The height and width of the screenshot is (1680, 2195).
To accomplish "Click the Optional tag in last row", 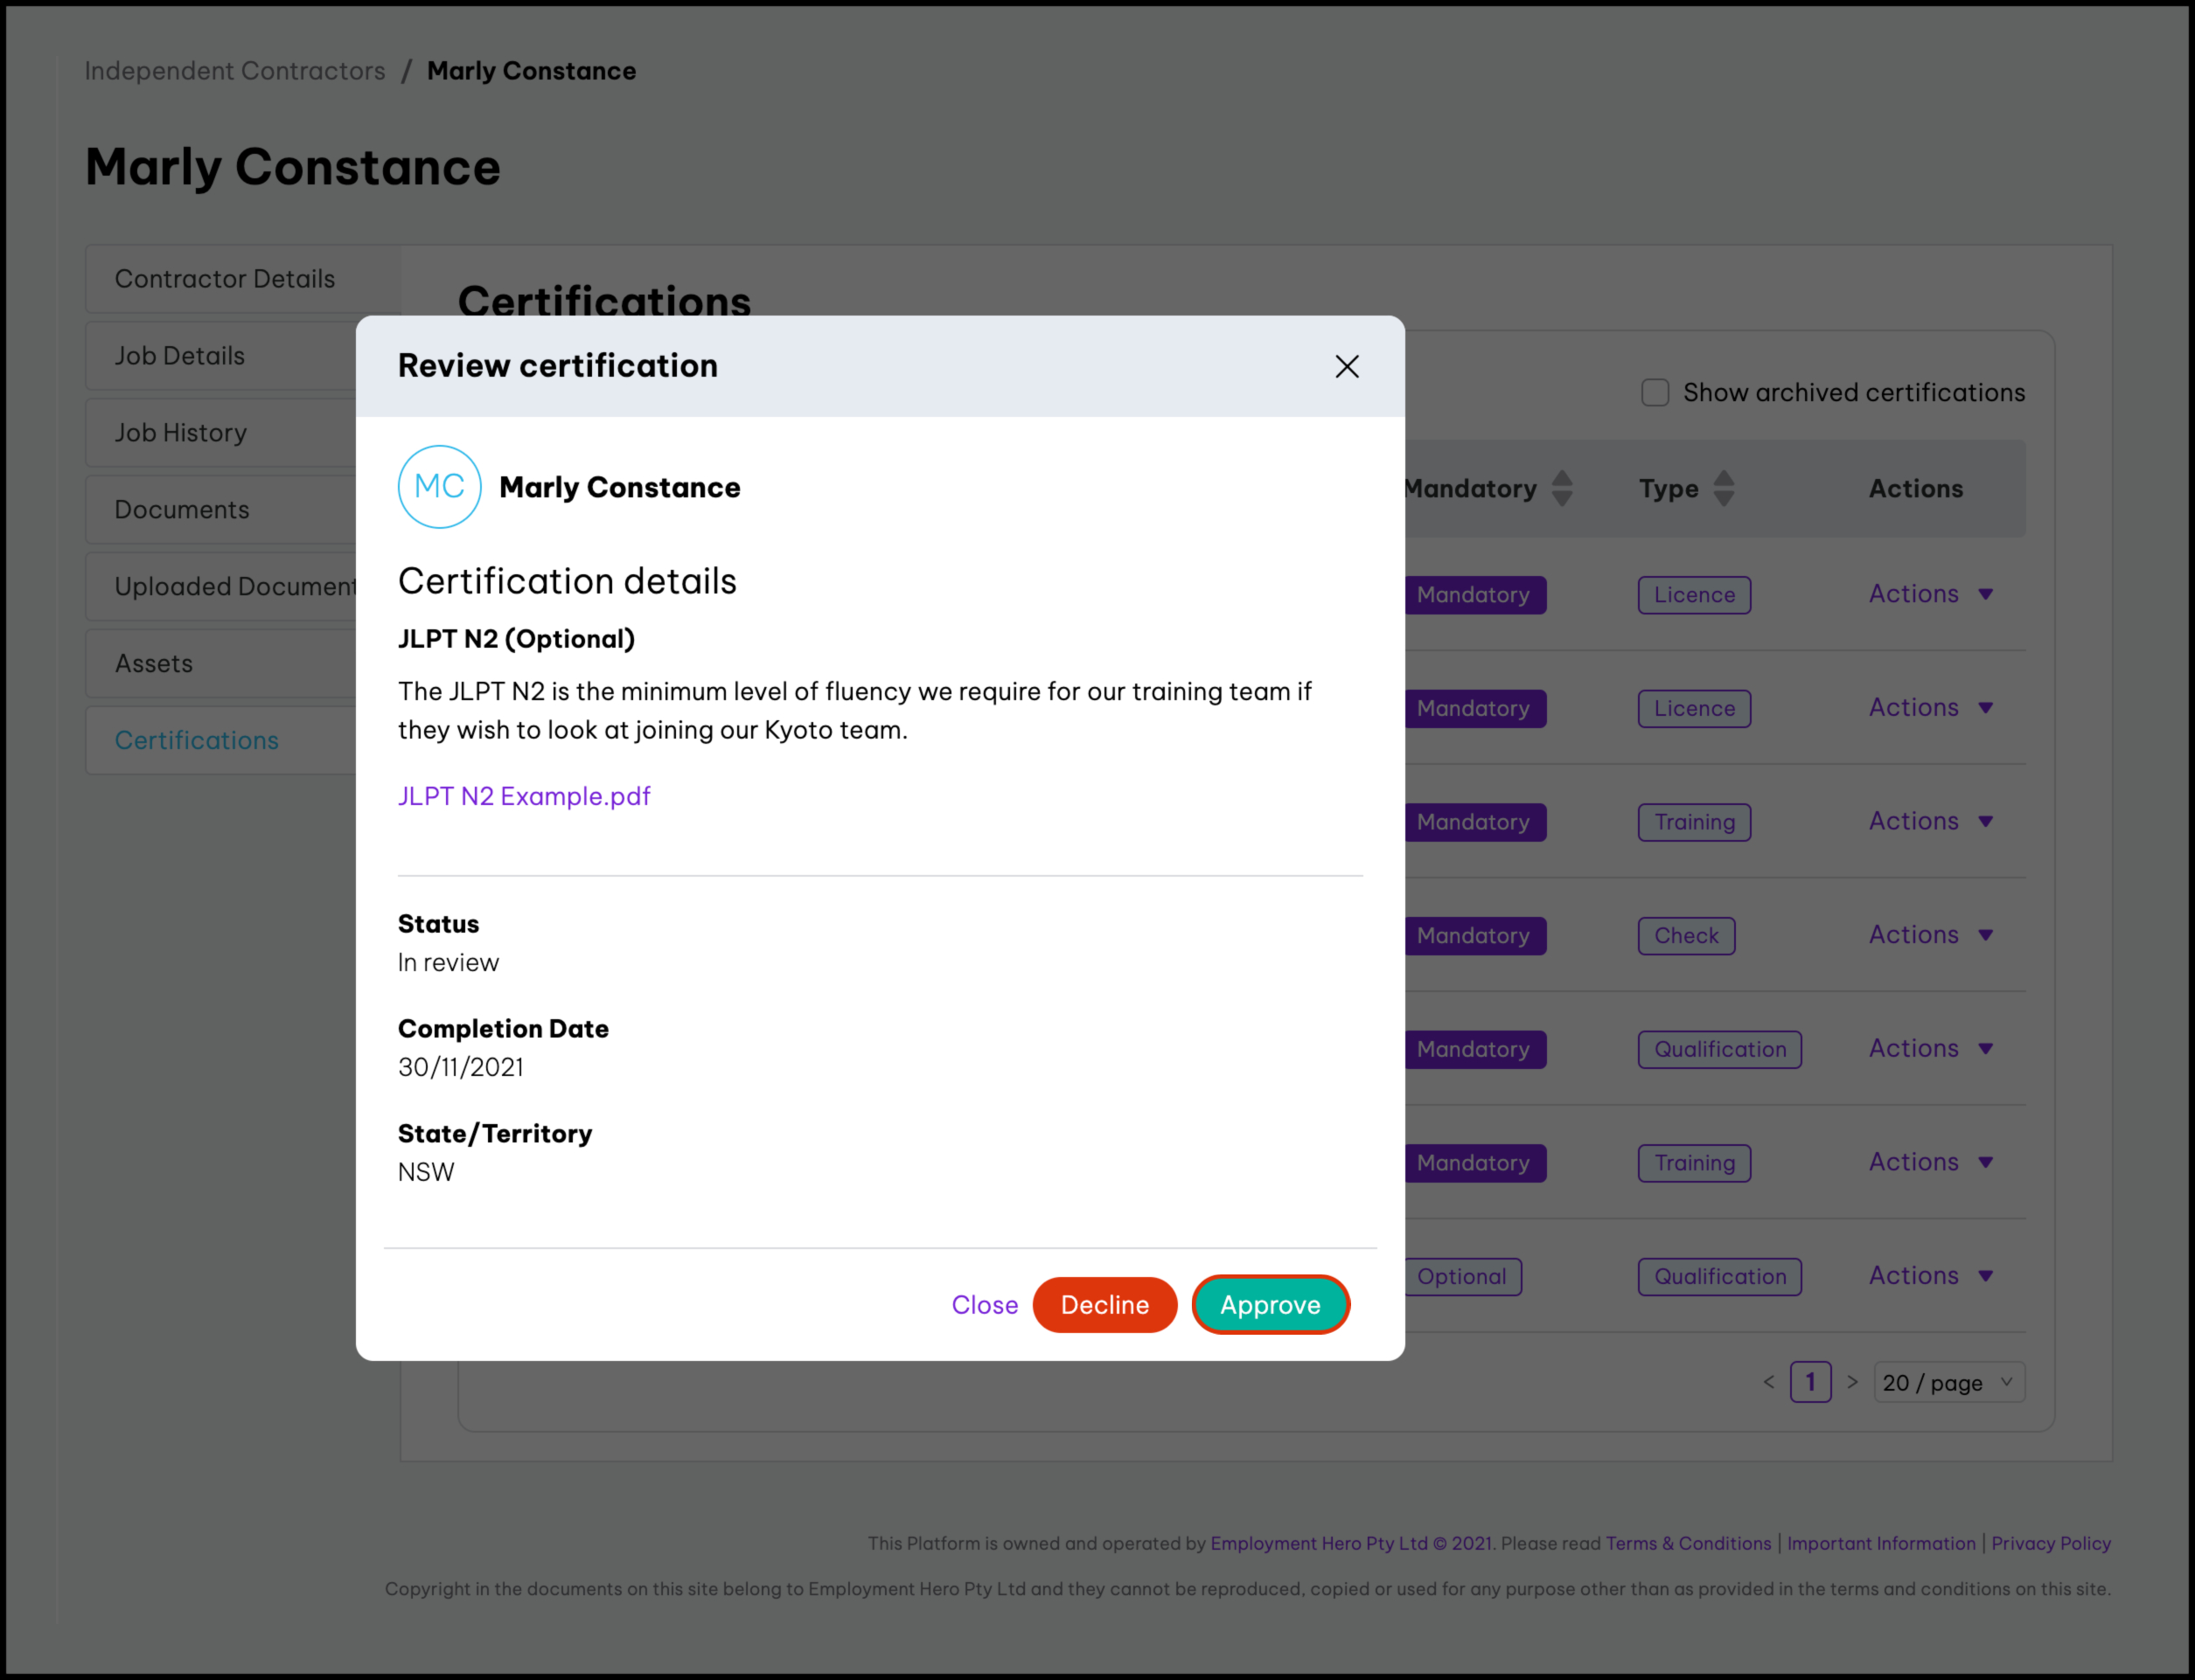I will (1461, 1276).
